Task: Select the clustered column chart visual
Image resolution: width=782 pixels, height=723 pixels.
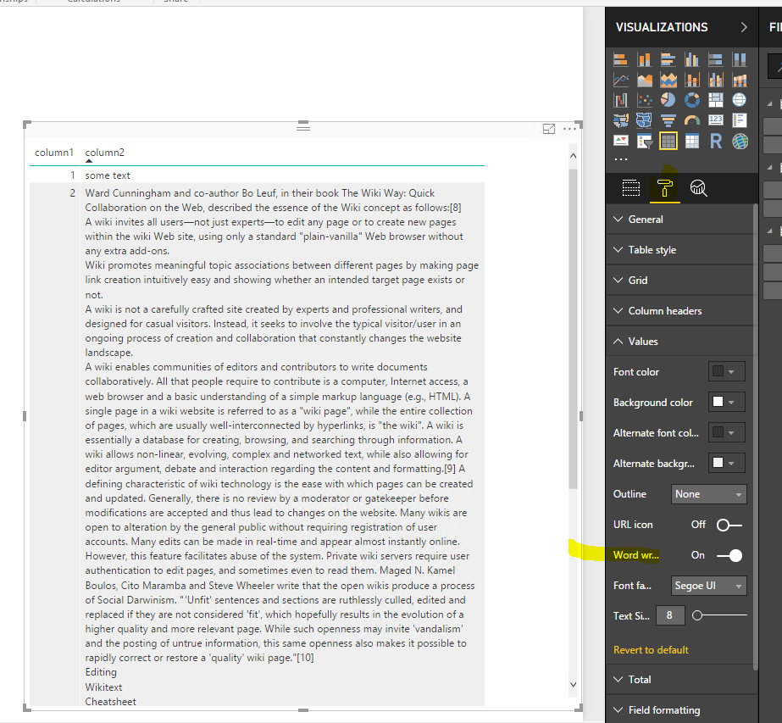Action: (x=691, y=60)
